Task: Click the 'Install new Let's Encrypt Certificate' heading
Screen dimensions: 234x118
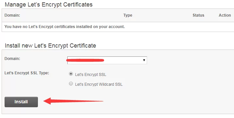Action: 50,46
